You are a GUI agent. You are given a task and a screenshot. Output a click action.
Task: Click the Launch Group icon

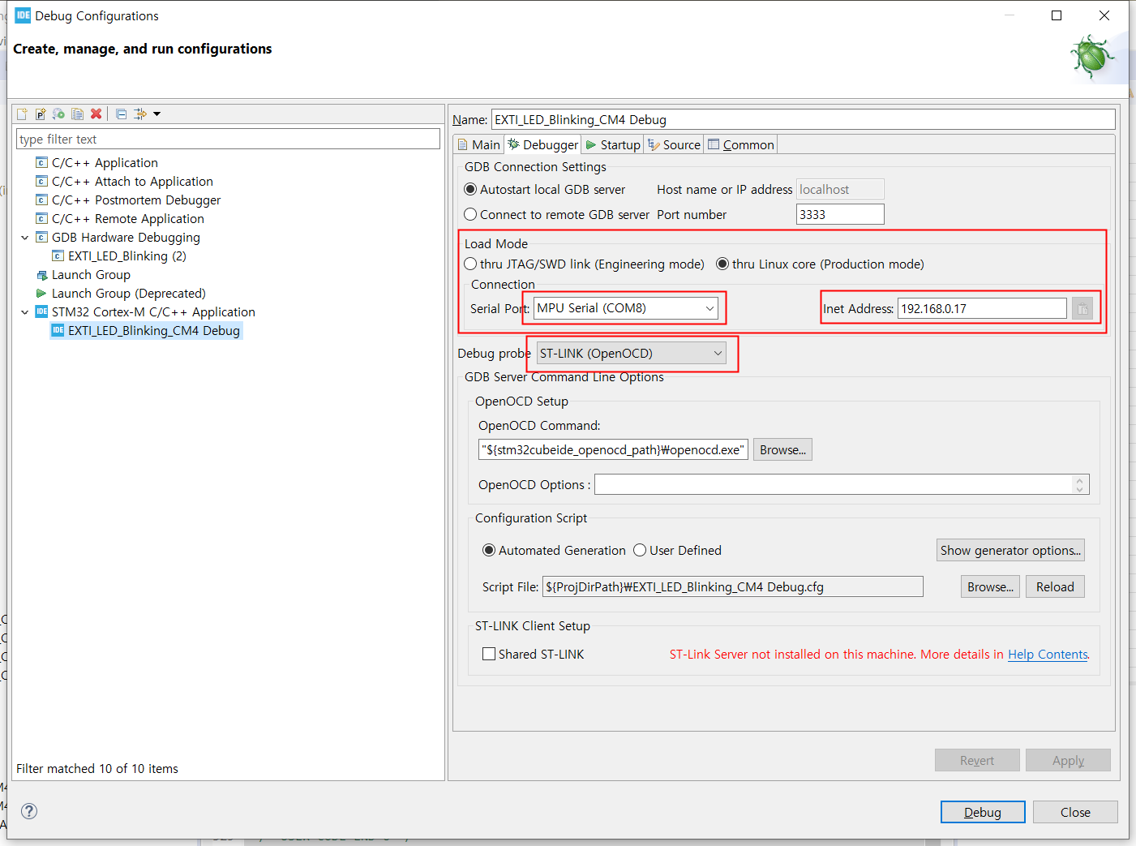click(x=41, y=275)
